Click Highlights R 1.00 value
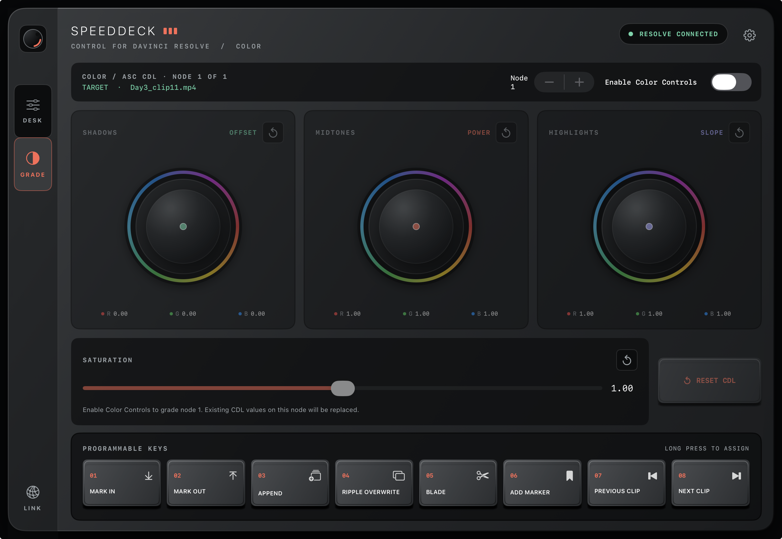Screen dimensions: 782x539 (580, 314)
